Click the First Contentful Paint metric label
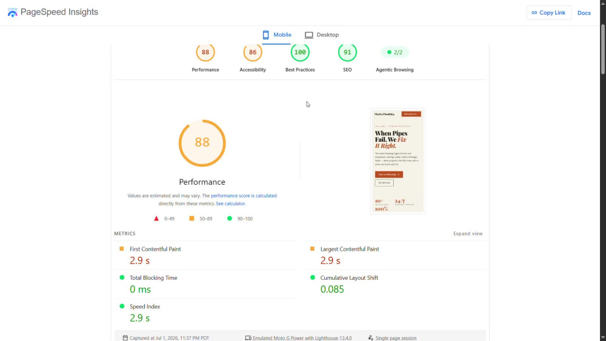The width and height of the screenshot is (606, 341). (x=155, y=249)
